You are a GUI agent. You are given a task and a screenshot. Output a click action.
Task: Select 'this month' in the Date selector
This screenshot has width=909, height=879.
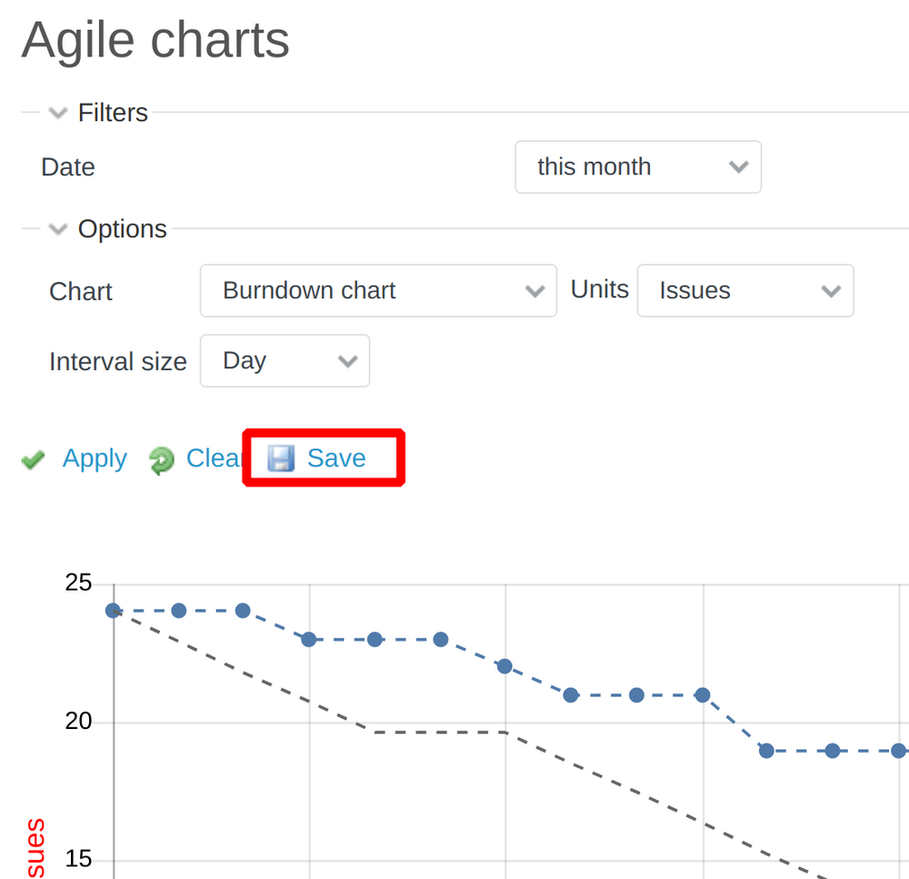click(637, 167)
